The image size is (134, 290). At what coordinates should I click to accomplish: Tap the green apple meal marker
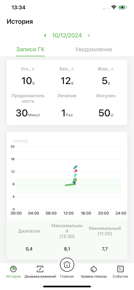coord(75,180)
